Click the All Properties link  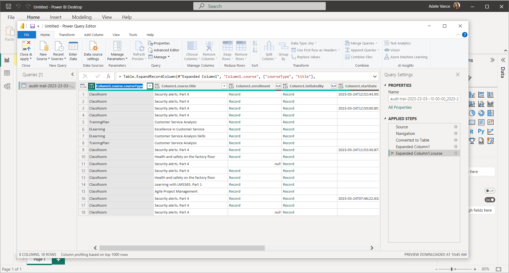tap(400, 107)
